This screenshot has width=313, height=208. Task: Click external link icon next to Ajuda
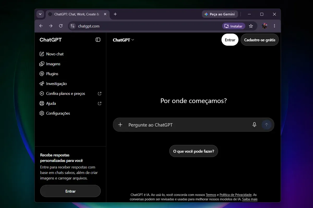100,103
